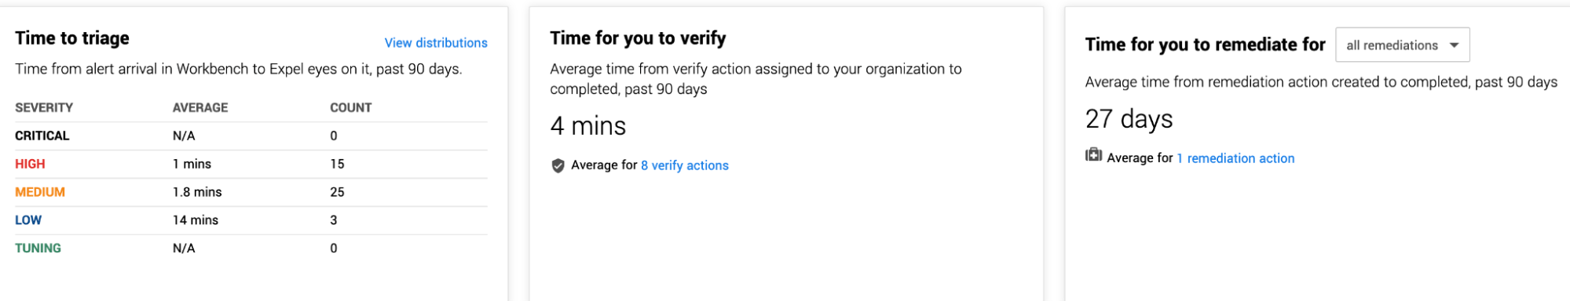Click the SEVERITY column header

pyautogui.click(x=44, y=107)
